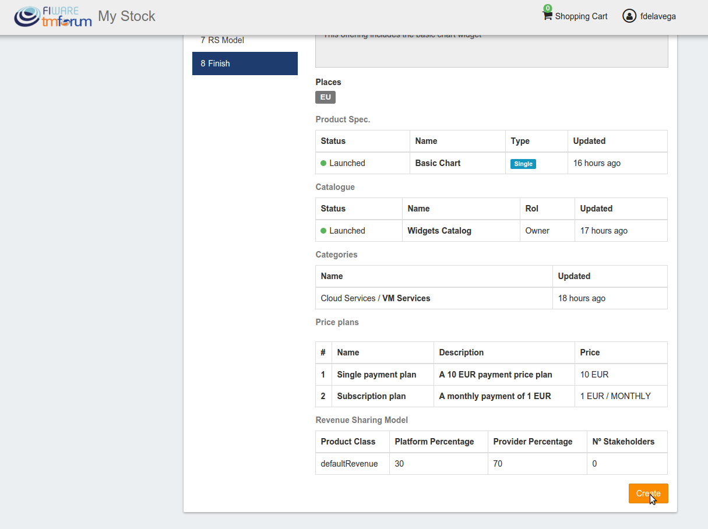Click the Catalogue heading
The width and height of the screenshot is (708, 529).
click(x=335, y=187)
